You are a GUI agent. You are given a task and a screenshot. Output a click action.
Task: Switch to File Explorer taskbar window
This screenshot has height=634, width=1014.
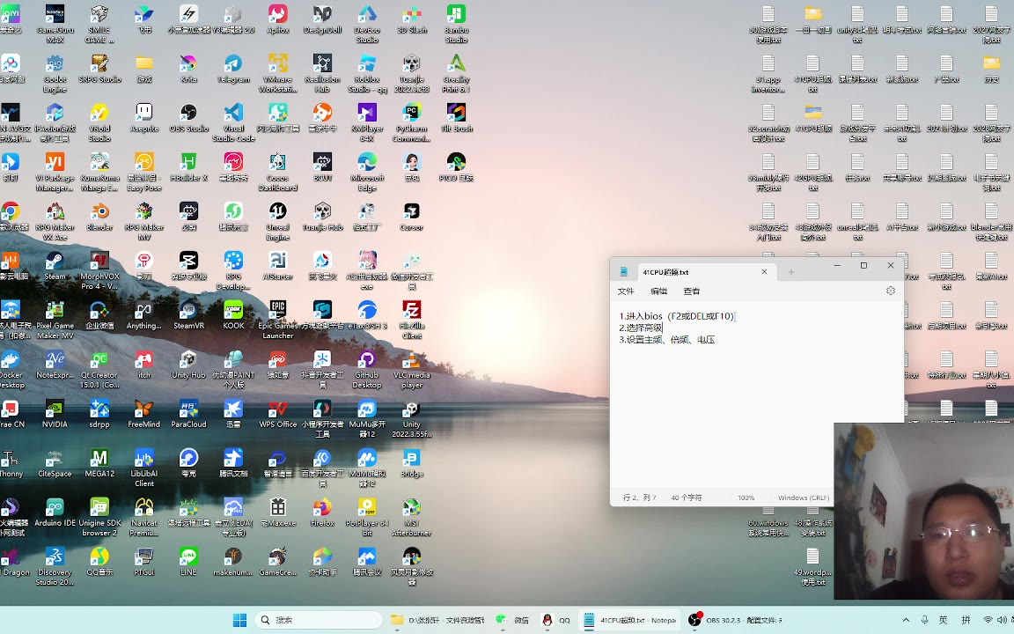point(437,620)
